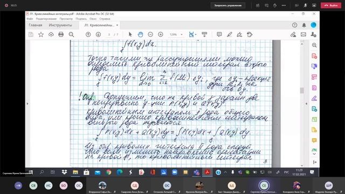Screen dimensions: 345x194
Task: Close the Л1. Криволинейны document tab
Action: 117,25
